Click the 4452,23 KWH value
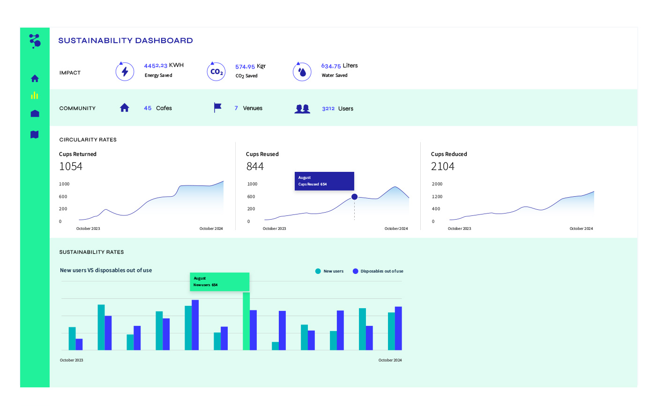656x406 pixels. [164, 66]
